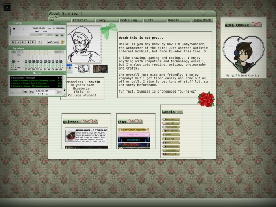Open the Bio tab

tap(59, 20)
